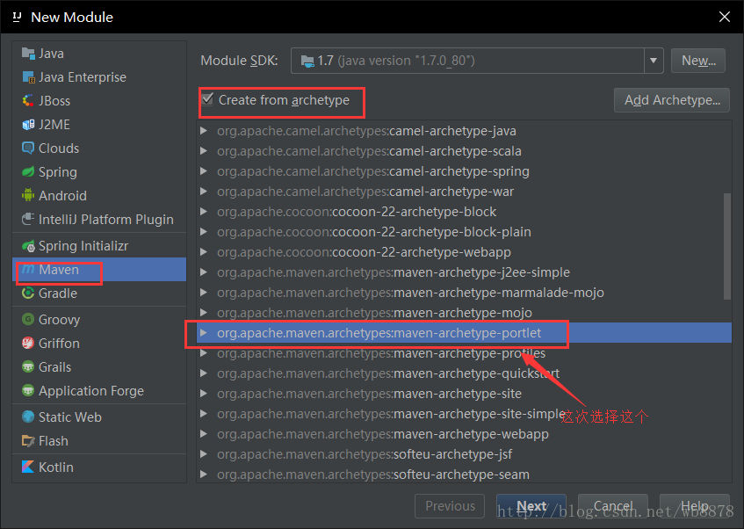This screenshot has height=529, width=744.
Task: Click the IntelliJ logo in title bar
Action: [17, 17]
